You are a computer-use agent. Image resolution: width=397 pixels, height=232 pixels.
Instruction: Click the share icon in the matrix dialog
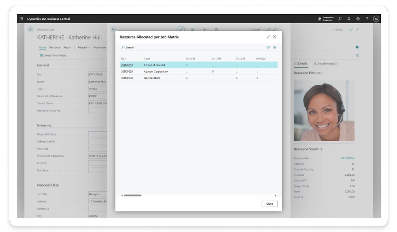tap(268, 47)
